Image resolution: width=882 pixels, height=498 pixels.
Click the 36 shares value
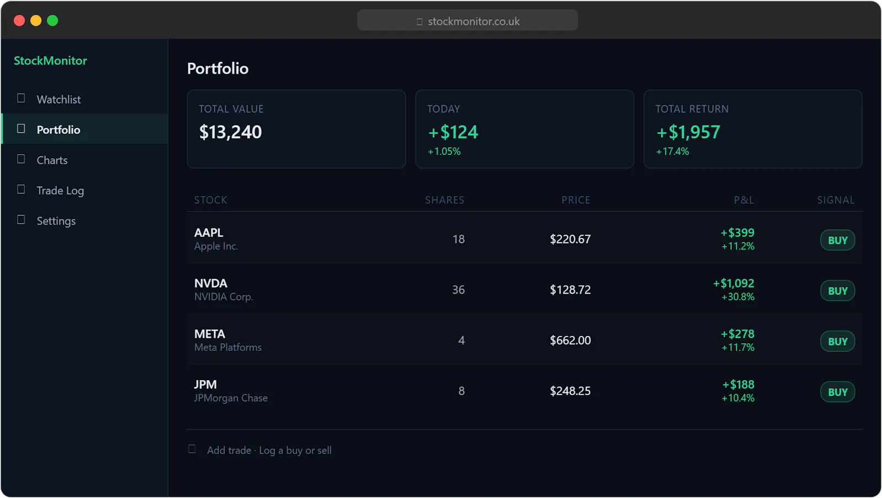tap(459, 290)
